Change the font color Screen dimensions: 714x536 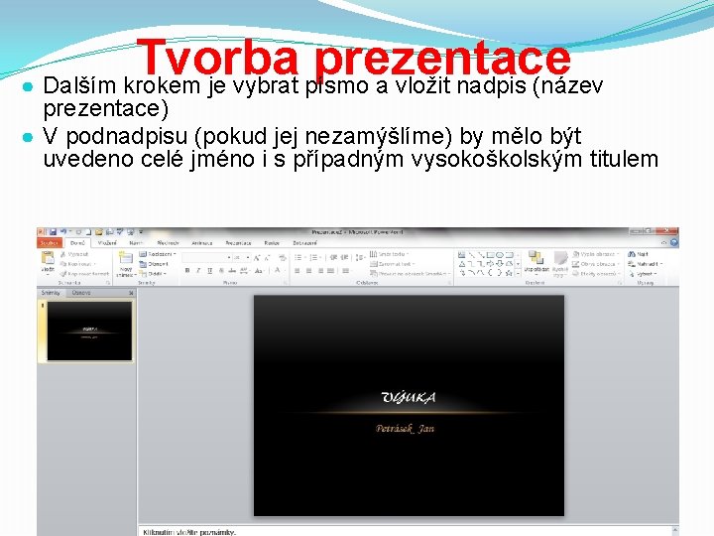click(x=278, y=271)
